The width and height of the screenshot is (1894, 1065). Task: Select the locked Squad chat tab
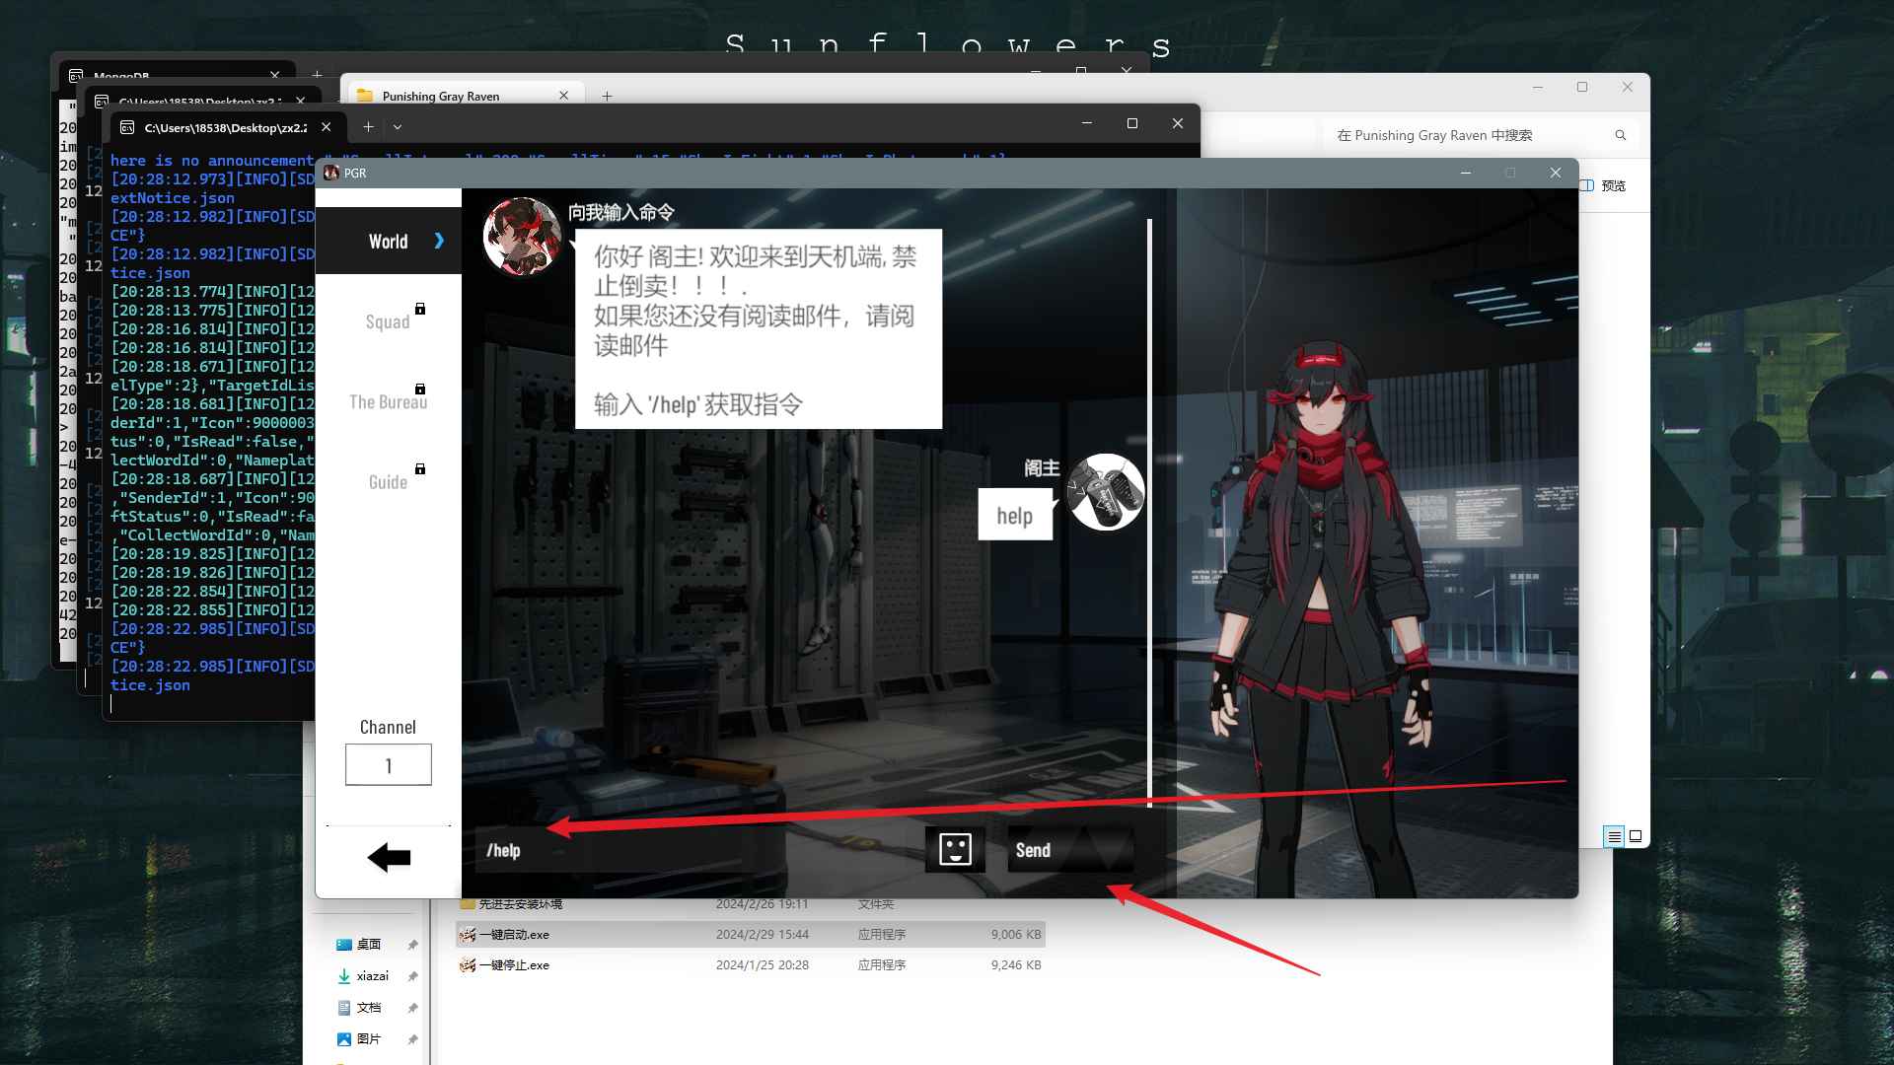[x=388, y=321]
